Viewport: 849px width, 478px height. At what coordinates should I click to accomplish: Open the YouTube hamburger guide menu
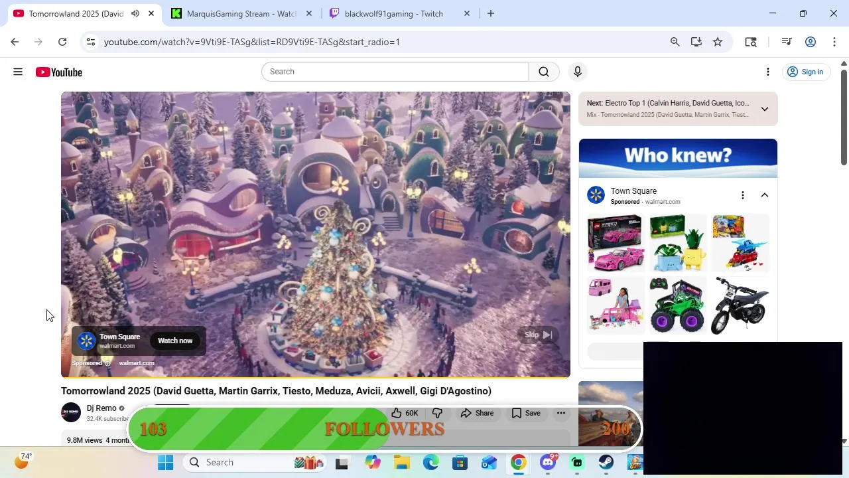(18, 72)
